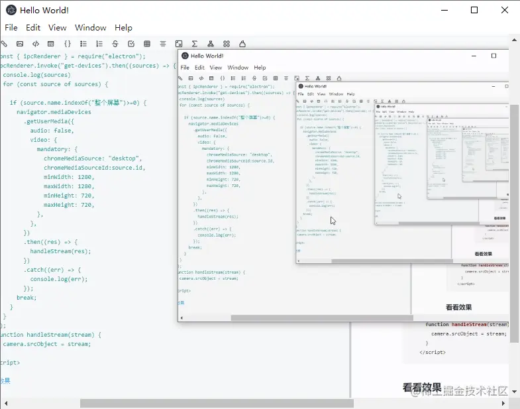Open View menu in the largest inner window
The image size is (520, 409).
click(215, 68)
